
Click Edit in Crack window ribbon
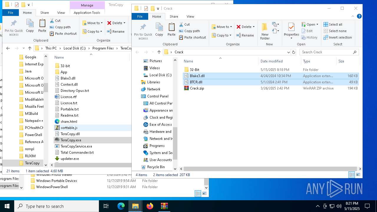coord(307,31)
